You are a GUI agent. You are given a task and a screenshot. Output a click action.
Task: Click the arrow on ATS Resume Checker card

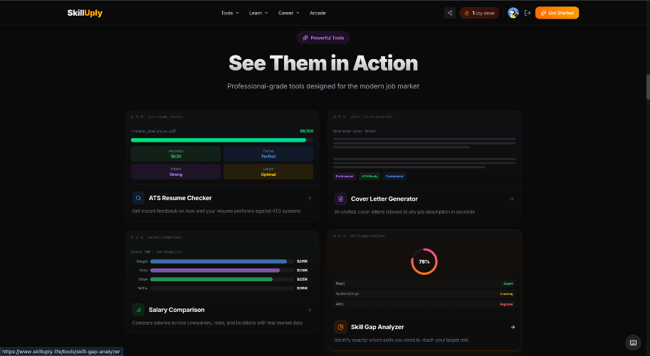(x=309, y=198)
